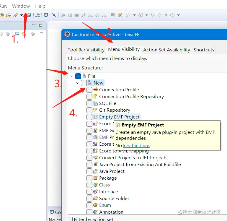Click Collapse All in left panel toolbar

[17, 34]
